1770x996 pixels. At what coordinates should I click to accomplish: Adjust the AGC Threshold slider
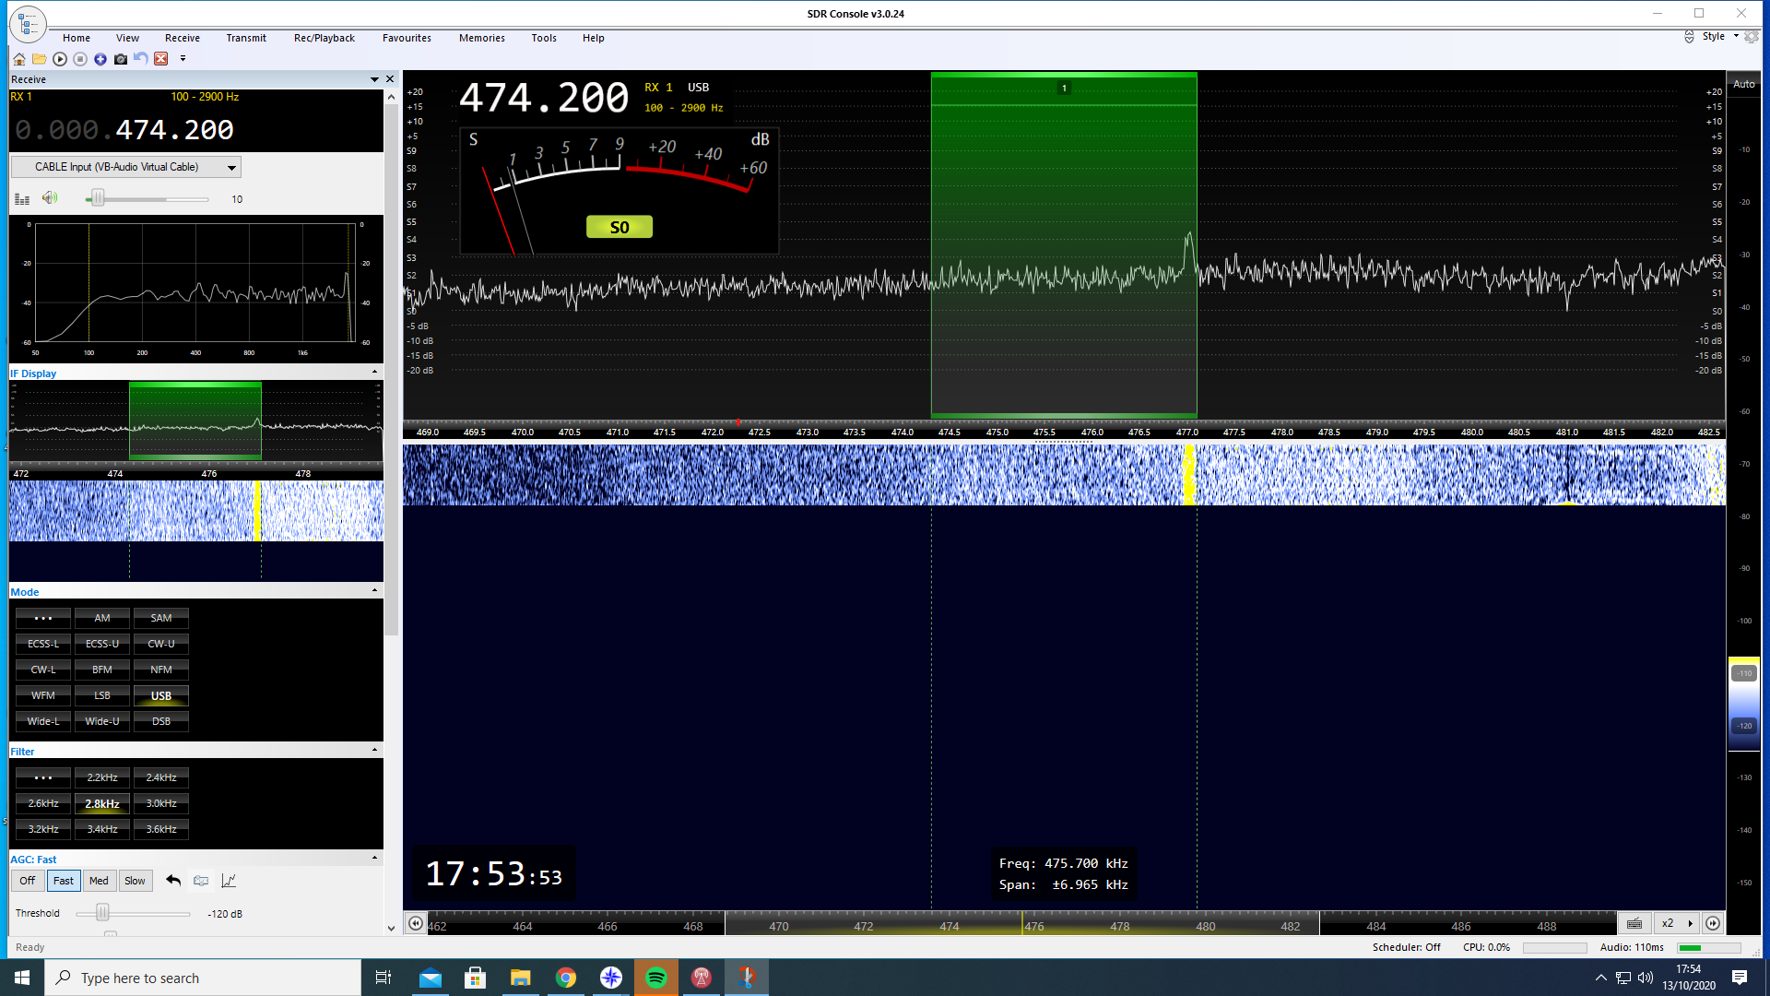point(103,913)
